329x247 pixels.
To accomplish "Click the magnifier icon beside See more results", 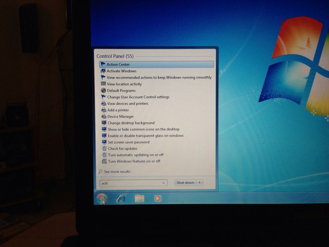I will (x=100, y=172).
